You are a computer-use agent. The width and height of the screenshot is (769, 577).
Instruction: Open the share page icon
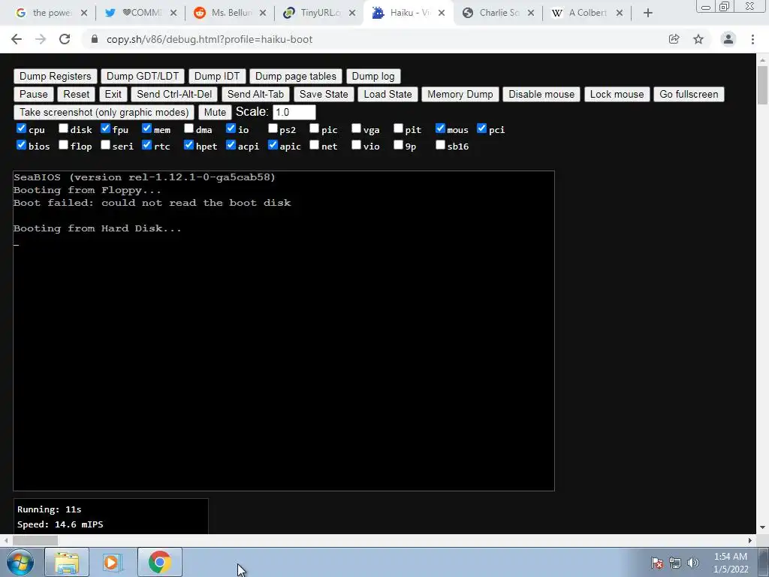click(x=674, y=39)
